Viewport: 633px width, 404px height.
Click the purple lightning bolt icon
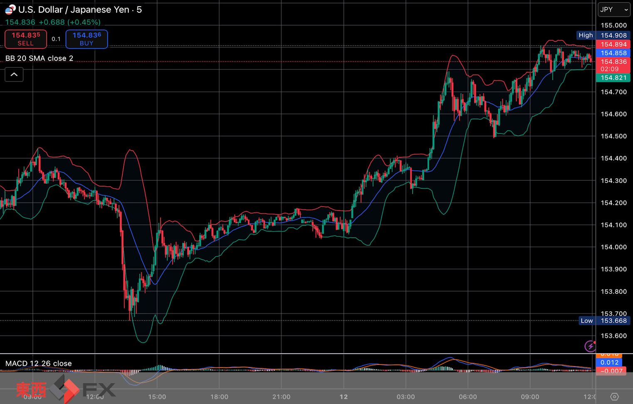[x=590, y=346]
